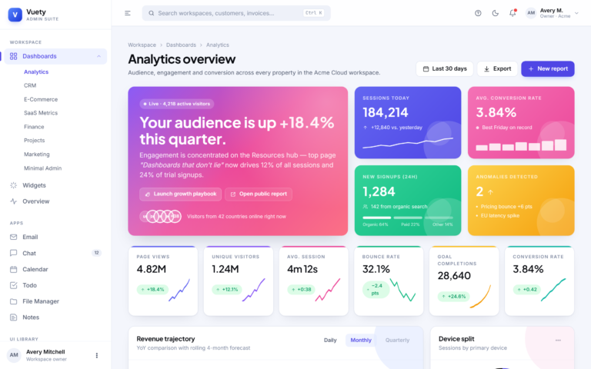This screenshot has height=369, width=591.
Task: Click the Todo checkmark icon
Action: point(14,285)
